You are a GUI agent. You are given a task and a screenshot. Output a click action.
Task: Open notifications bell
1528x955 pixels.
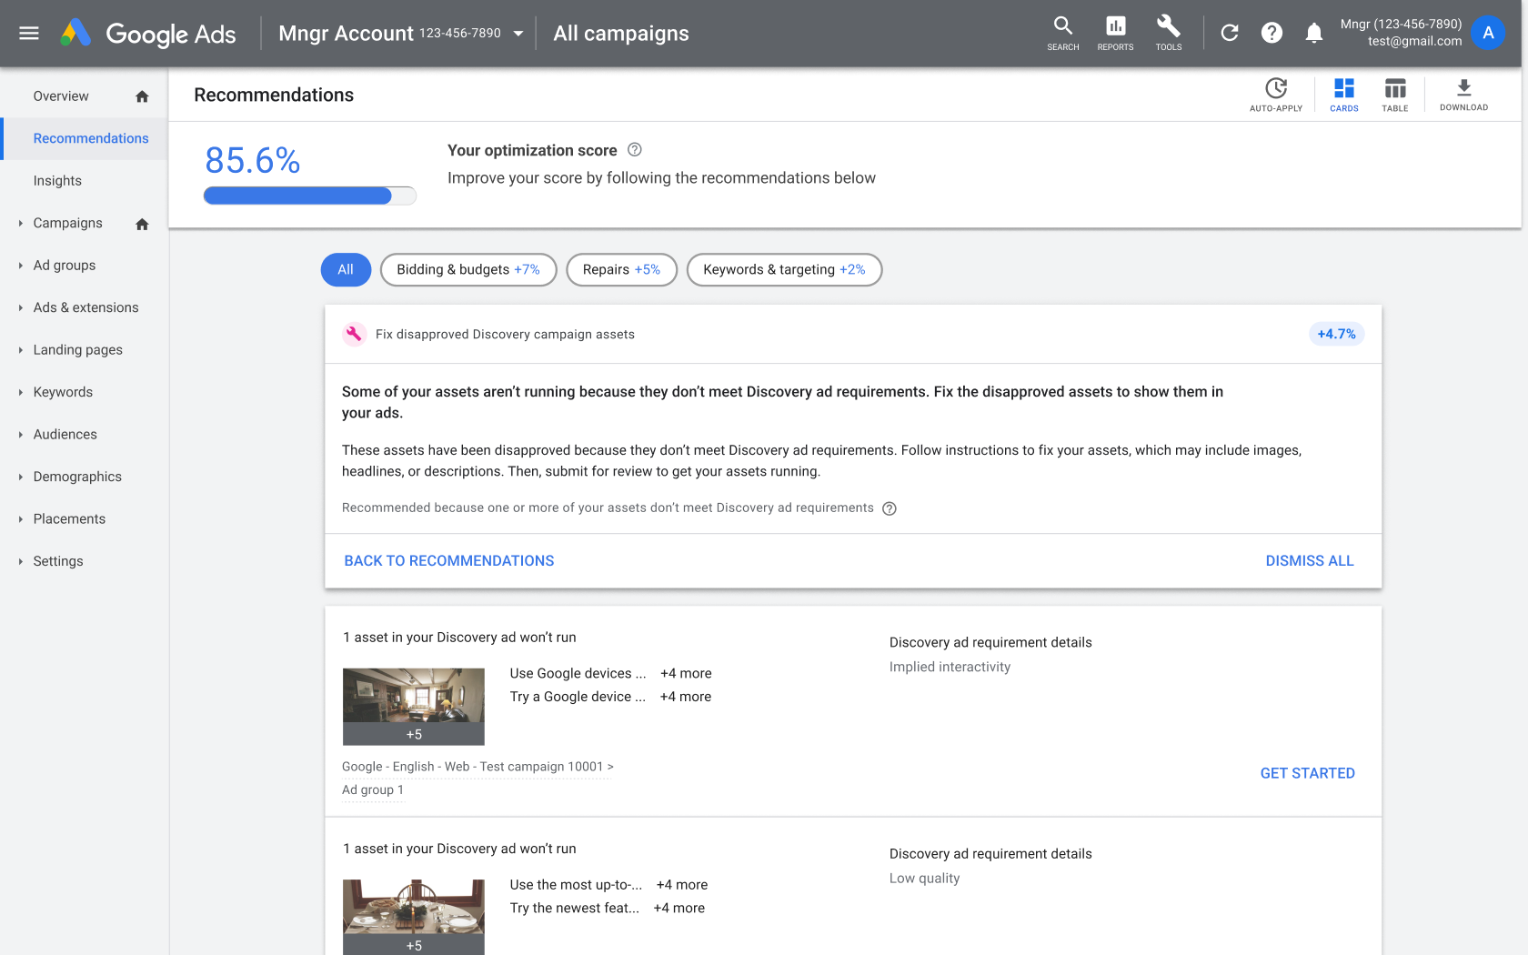pyautogui.click(x=1313, y=33)
